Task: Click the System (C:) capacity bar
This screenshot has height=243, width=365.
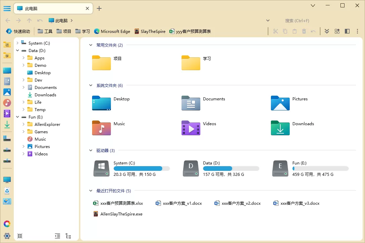Action: click(142, 168)
